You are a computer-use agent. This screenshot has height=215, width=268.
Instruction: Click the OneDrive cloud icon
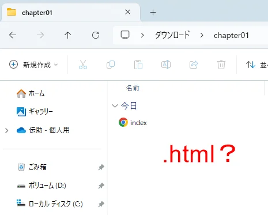point(21,130)
